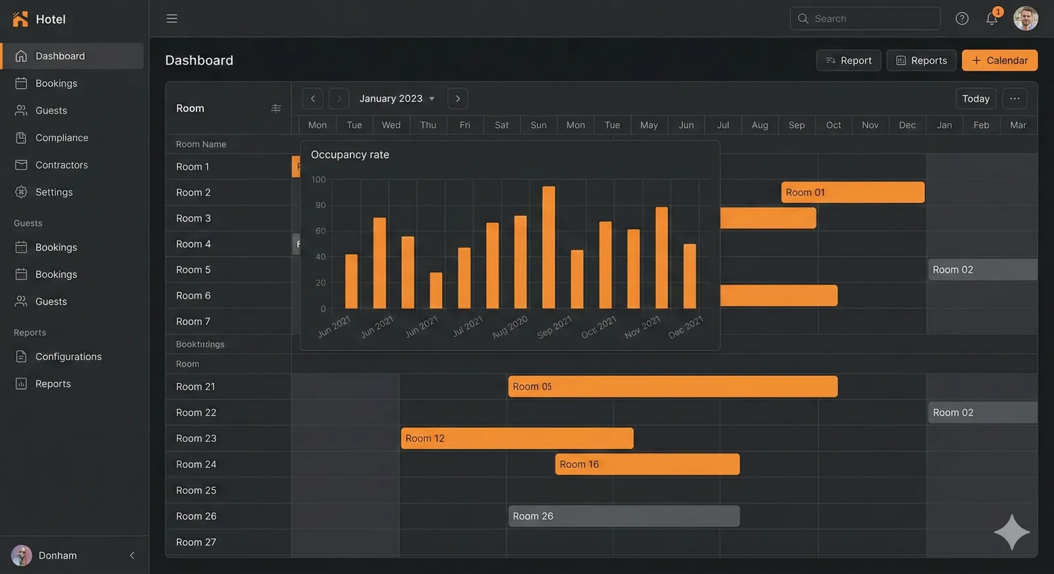This screenshot has height=574, width=1054.
Task: Select the Room 23 row
Action: [x=229, y=438]
